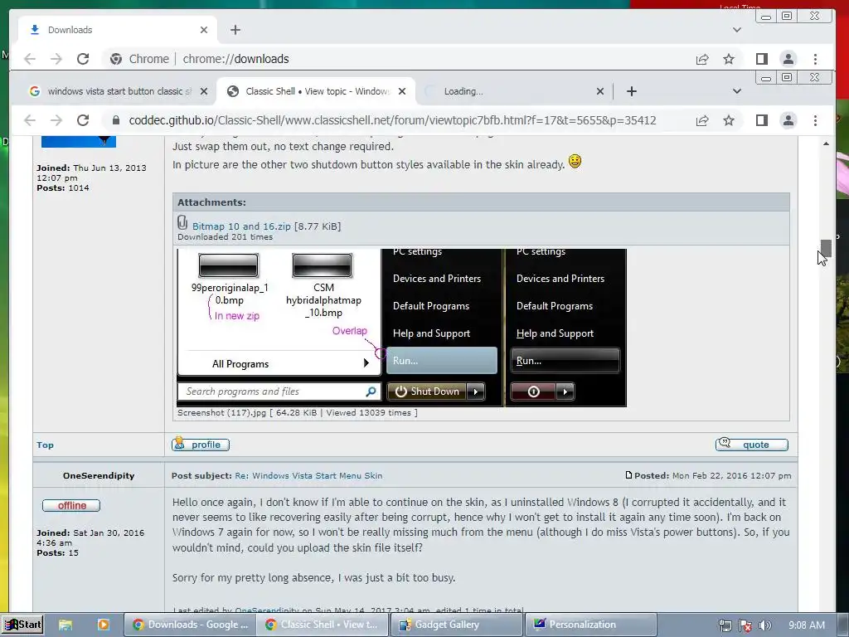This screenshot has width=849, height=637.
Task: Open new tab in forum window
Action: [631, 91]
